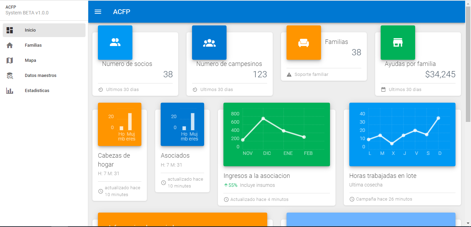Click the clock icon on Horas trabajadas card
This screenshot has width=471, height=227.
click(x=352, y=199)
